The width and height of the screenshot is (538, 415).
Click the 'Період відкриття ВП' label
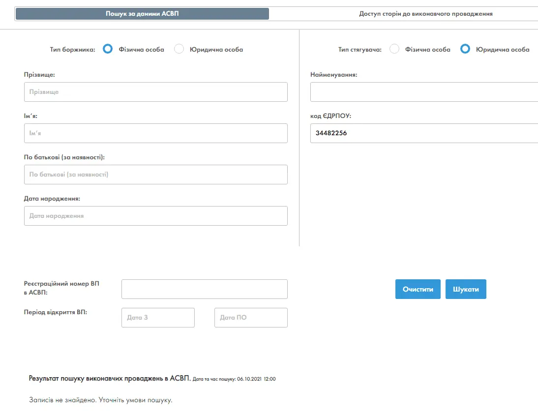pyautogui.click(x=55, y=312)
